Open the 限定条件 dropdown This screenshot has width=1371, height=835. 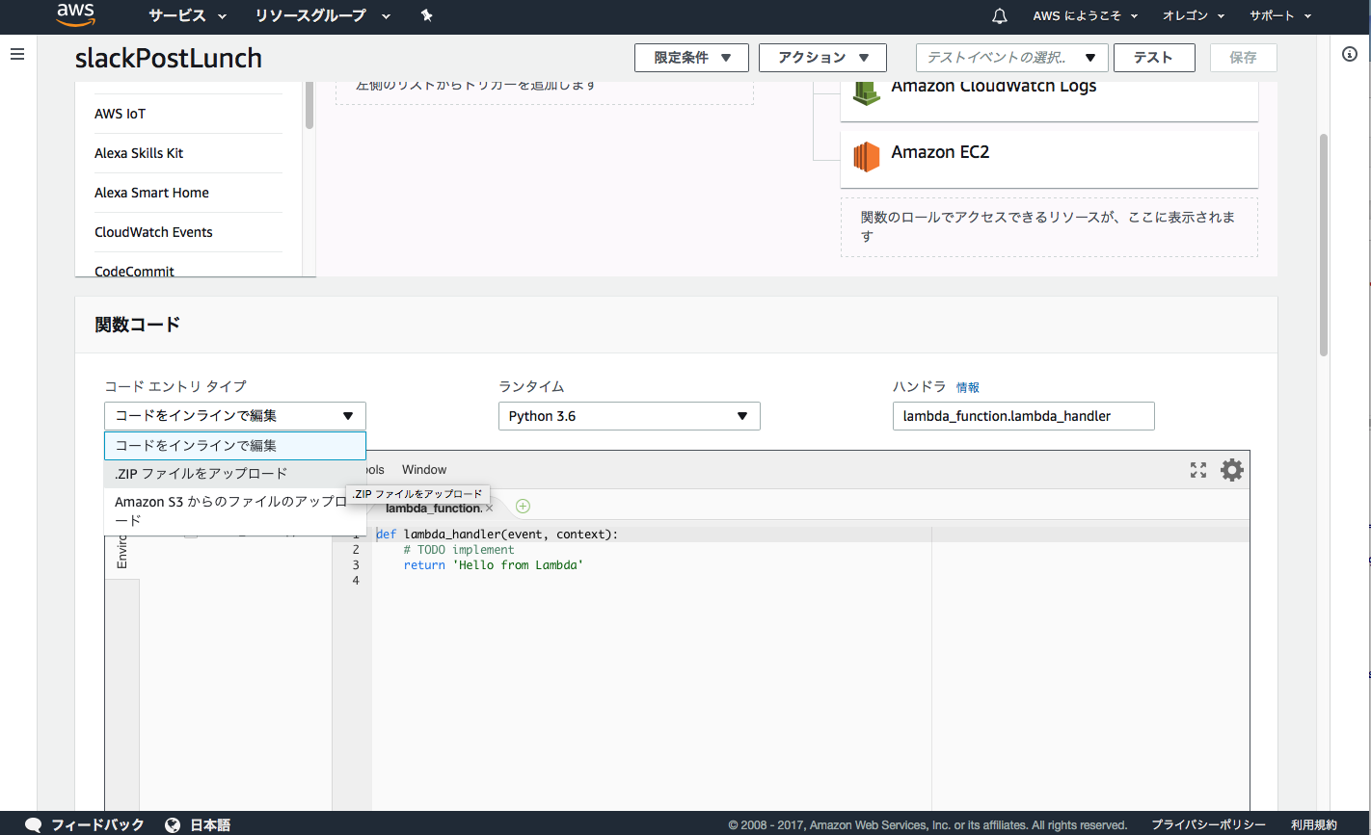click(691, 58)
